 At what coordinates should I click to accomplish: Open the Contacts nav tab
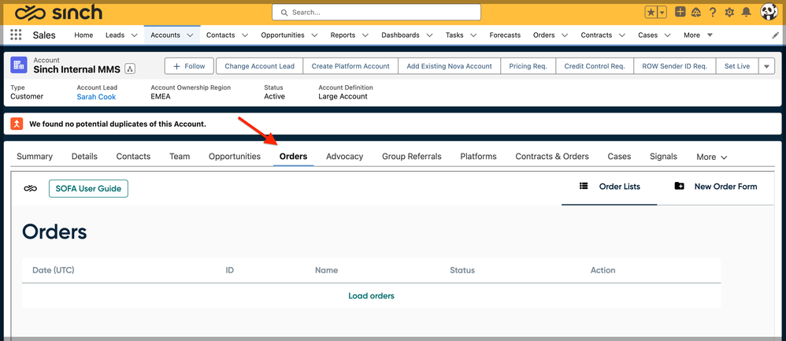[221, 35]
